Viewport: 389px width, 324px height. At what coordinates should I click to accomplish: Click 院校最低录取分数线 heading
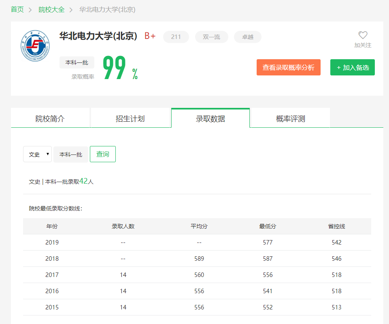55,208
